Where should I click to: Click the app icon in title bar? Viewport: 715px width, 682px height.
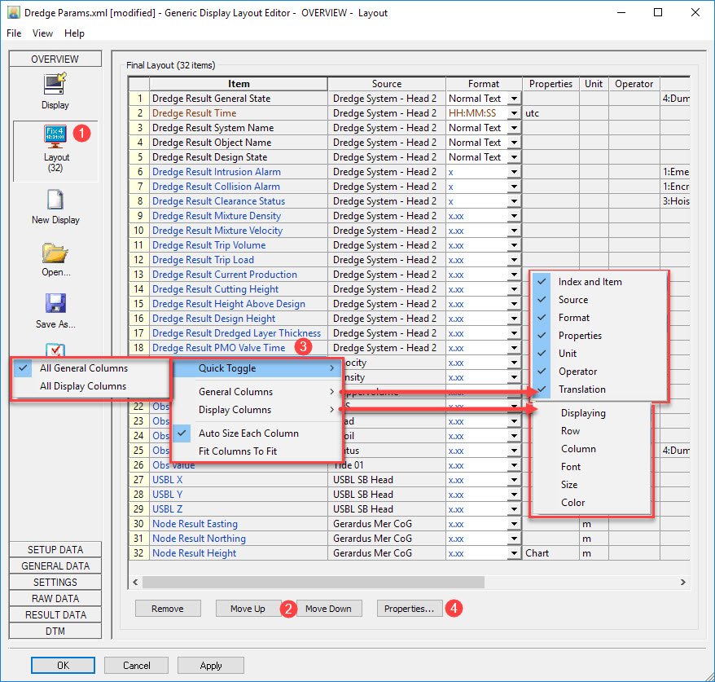[x=13, y=13]
